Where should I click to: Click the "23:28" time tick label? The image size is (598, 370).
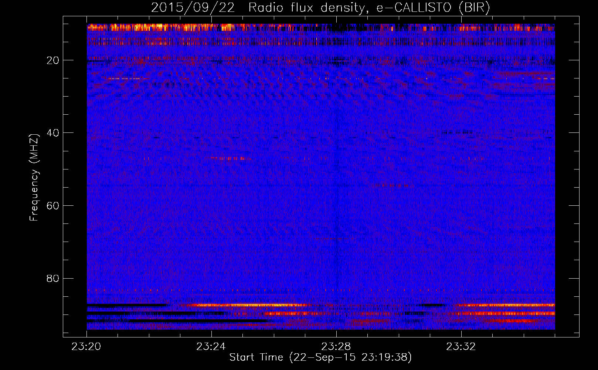(336, 347)
